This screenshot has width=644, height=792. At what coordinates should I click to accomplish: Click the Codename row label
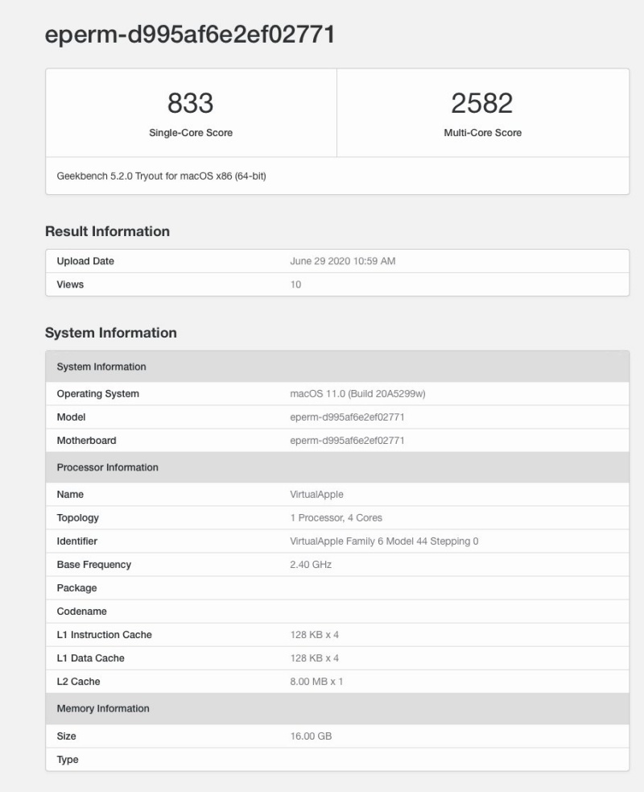coord(82,612)
